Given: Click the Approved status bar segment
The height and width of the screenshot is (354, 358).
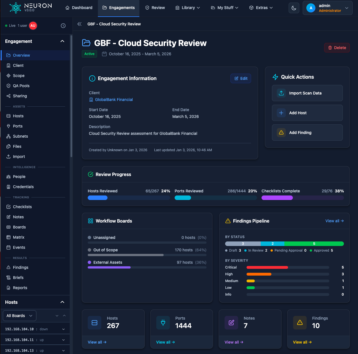Looking at the screenshot, I should pos(314,244).
